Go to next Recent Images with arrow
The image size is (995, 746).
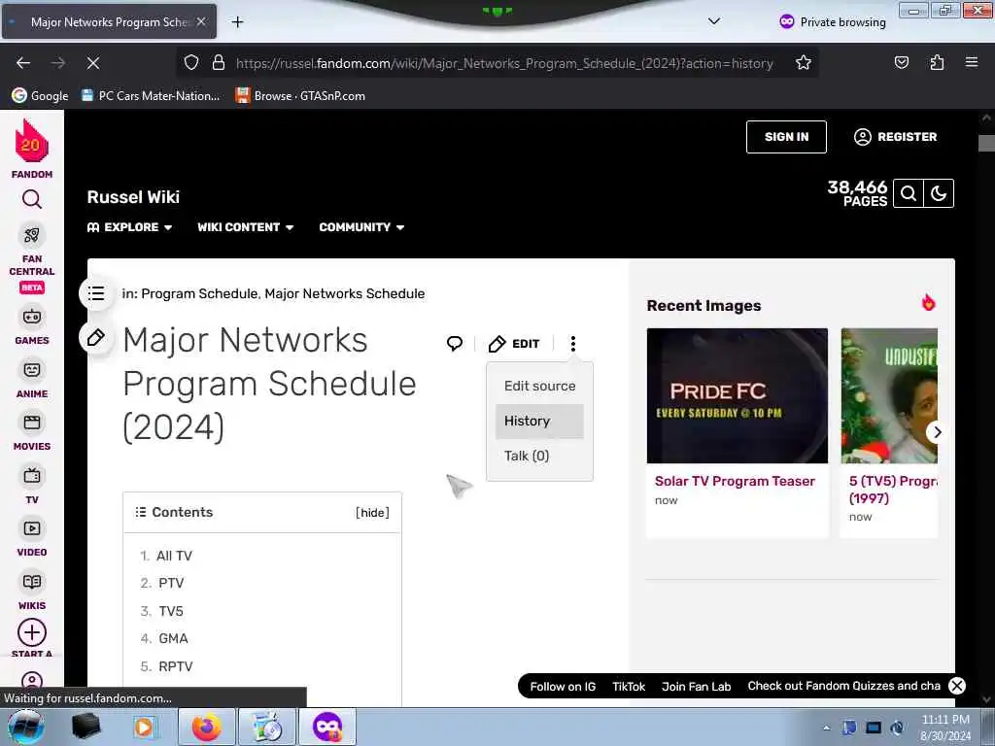pos(937,432)
